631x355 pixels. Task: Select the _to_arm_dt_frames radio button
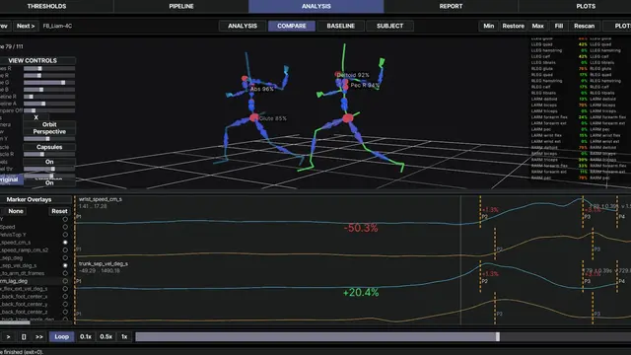(65, 273)
